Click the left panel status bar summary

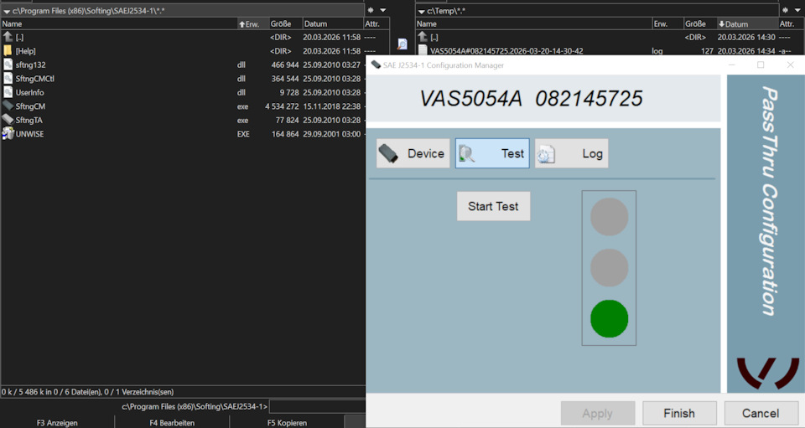pyautogui.click(x=88, y=392)
